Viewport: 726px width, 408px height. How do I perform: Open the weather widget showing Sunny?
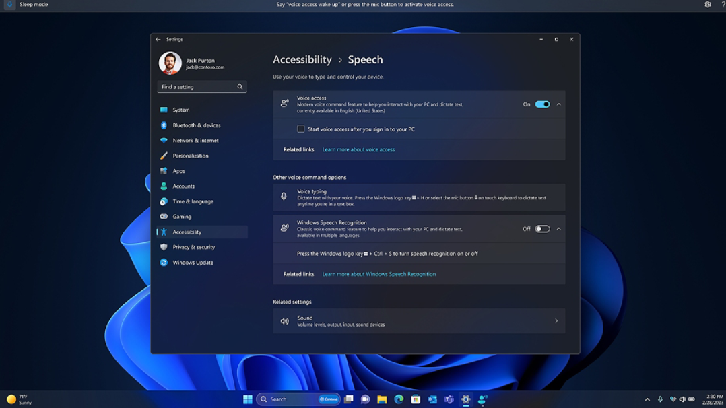tap(19, 399)
